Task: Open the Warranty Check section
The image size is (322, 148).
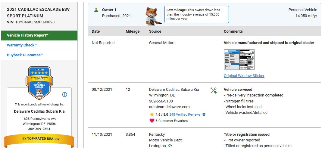Action: click(22, 45)
